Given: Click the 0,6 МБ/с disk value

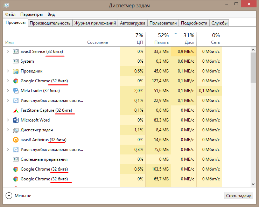Looking at the screenshot, I should [x=186, y=61].
